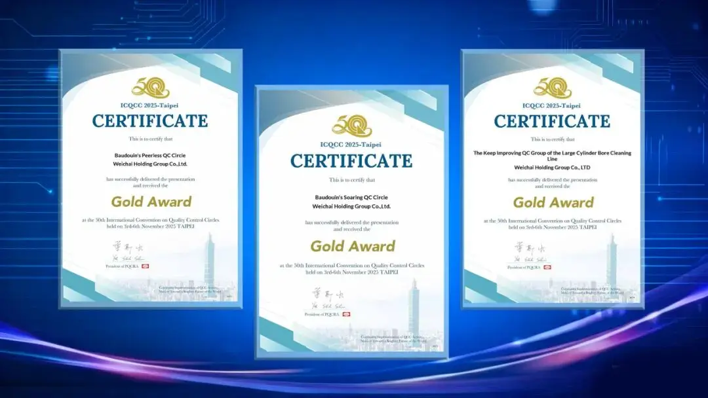Click the CERTIFICATE heading on the left certificate

pyautogui.click(x=150, y=121)
